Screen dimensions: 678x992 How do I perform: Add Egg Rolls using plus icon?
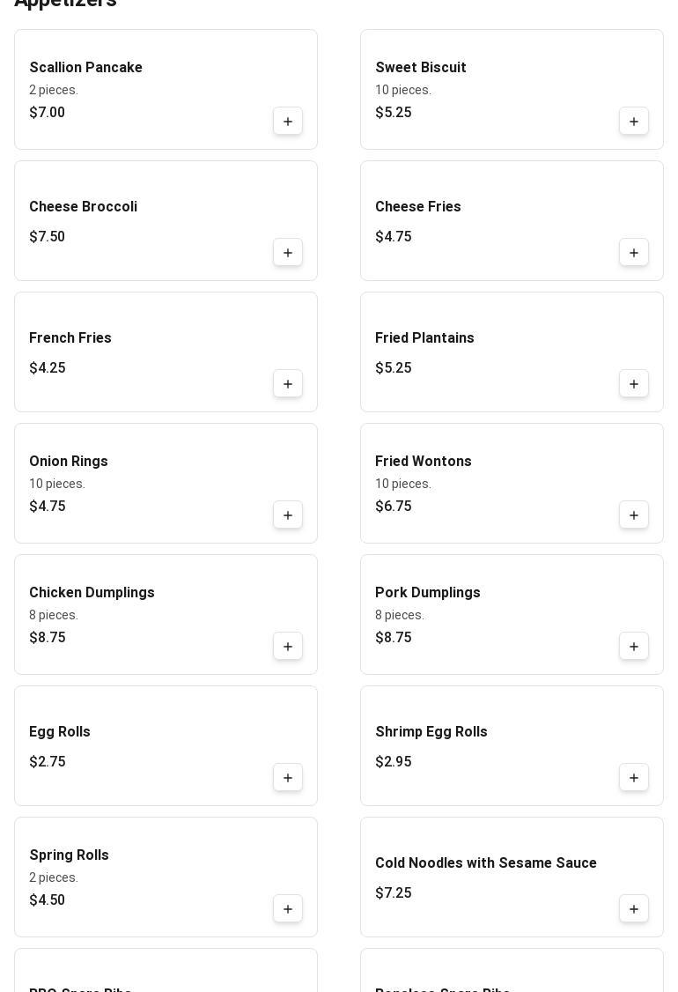288,778
